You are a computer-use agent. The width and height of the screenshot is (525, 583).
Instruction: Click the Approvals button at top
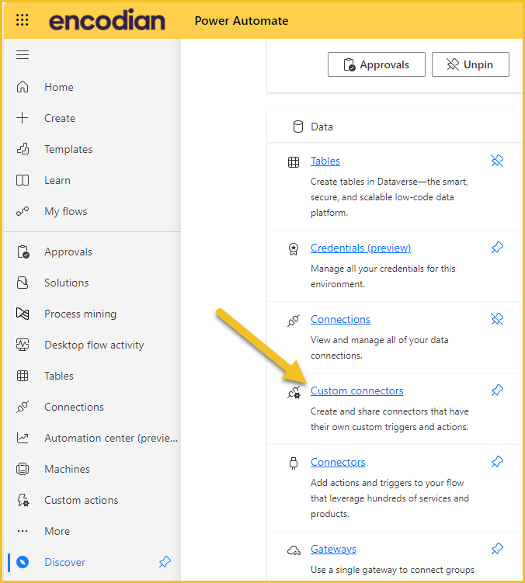pyautogui.click(x=377, y=64)
